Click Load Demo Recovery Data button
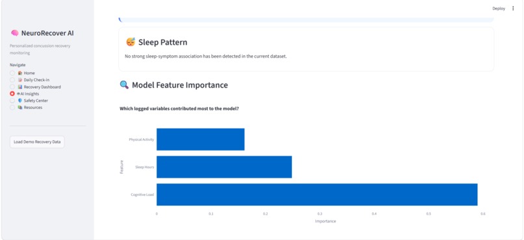Screen dimensions: 524x240 pos(37,141)
